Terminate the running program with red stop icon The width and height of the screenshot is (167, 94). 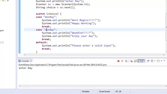[118, 61]
